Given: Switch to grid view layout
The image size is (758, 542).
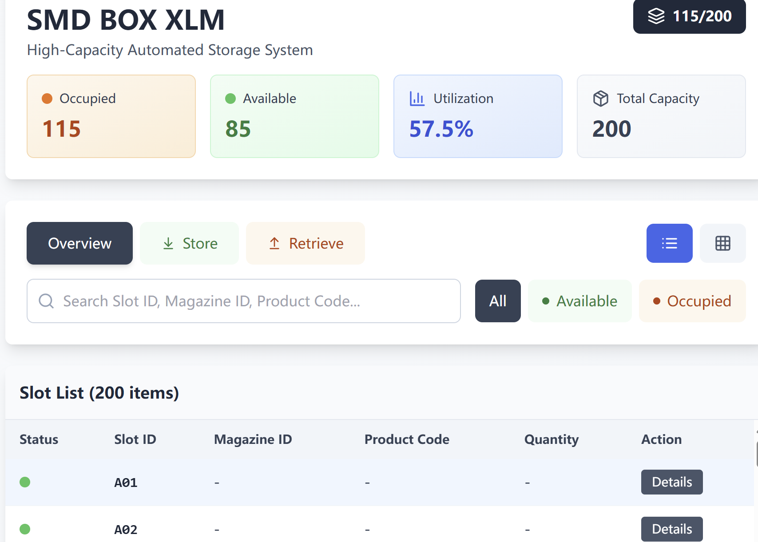Looking at the screenshot, I should coord(722,243).
